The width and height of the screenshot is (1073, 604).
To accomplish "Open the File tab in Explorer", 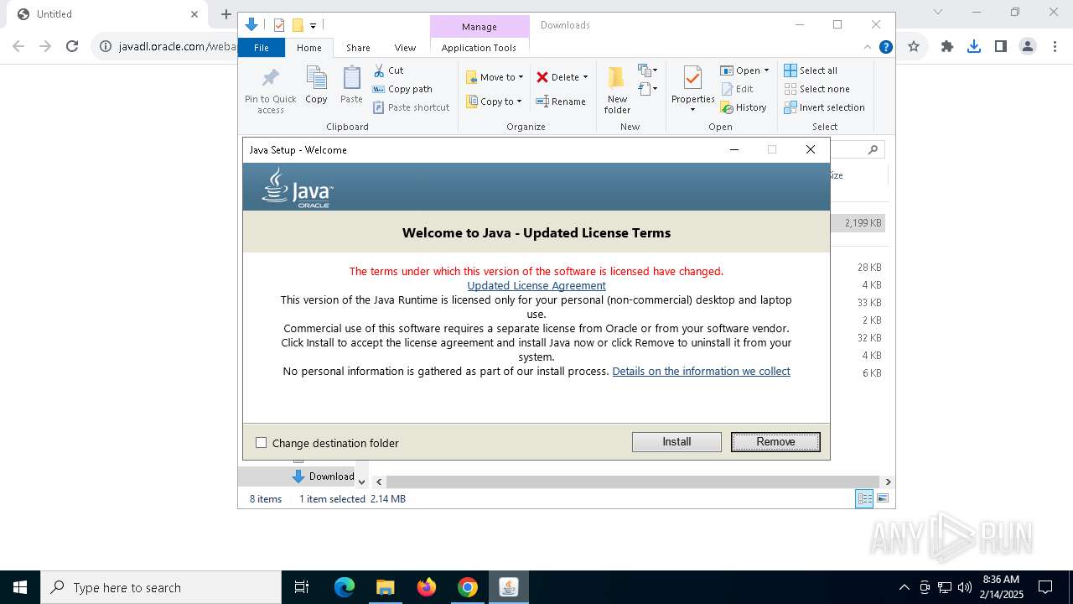I will coord(262,48).
